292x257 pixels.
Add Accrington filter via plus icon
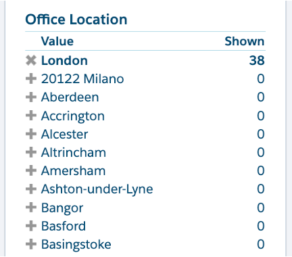[x=31, y=116]
